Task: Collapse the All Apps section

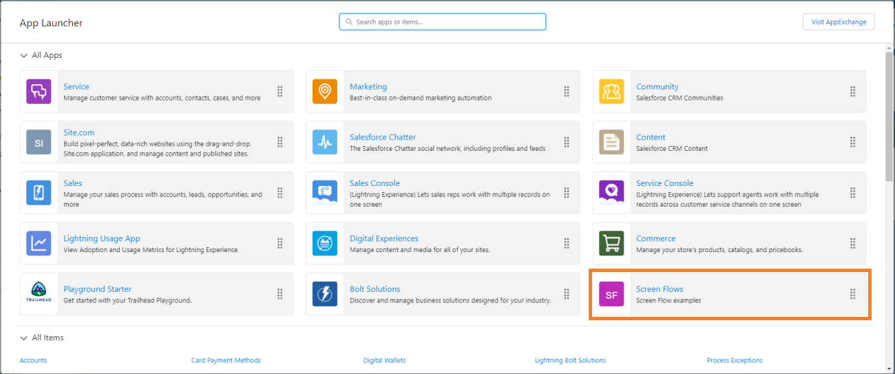Action: (x=24, y=55)
